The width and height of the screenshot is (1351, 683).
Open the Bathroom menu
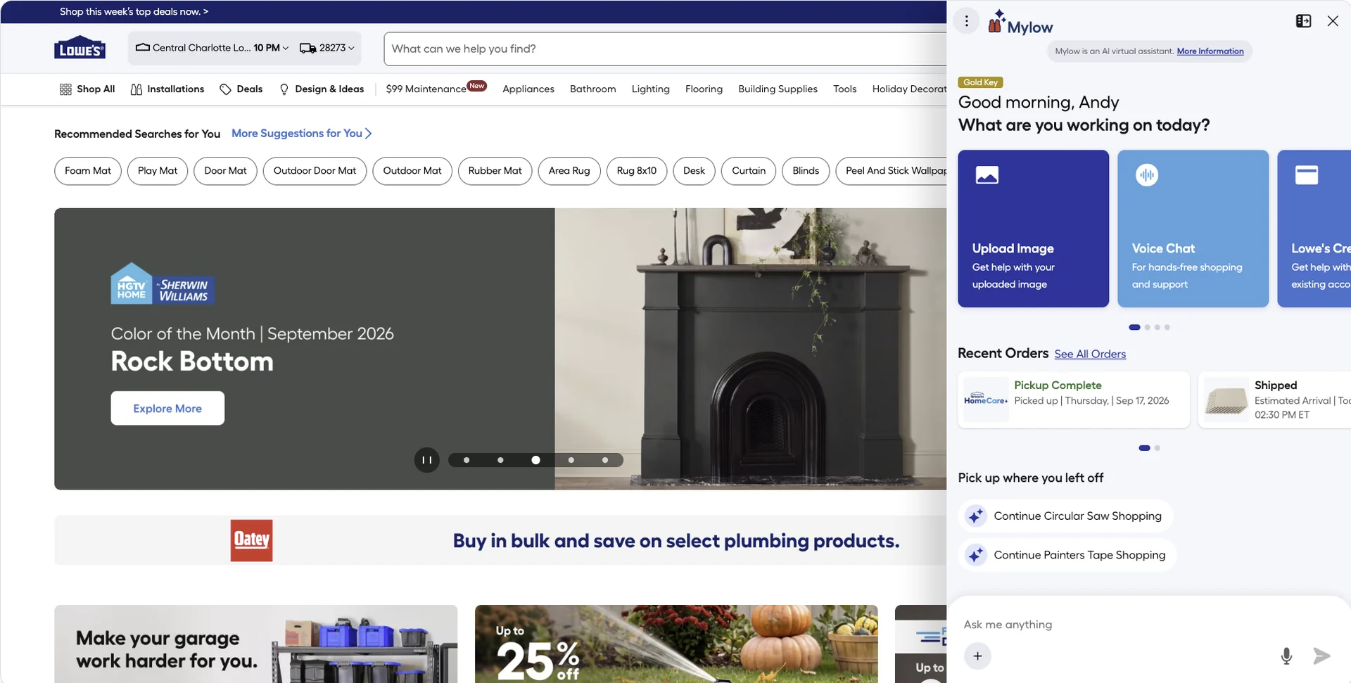[x=593, y=89]
